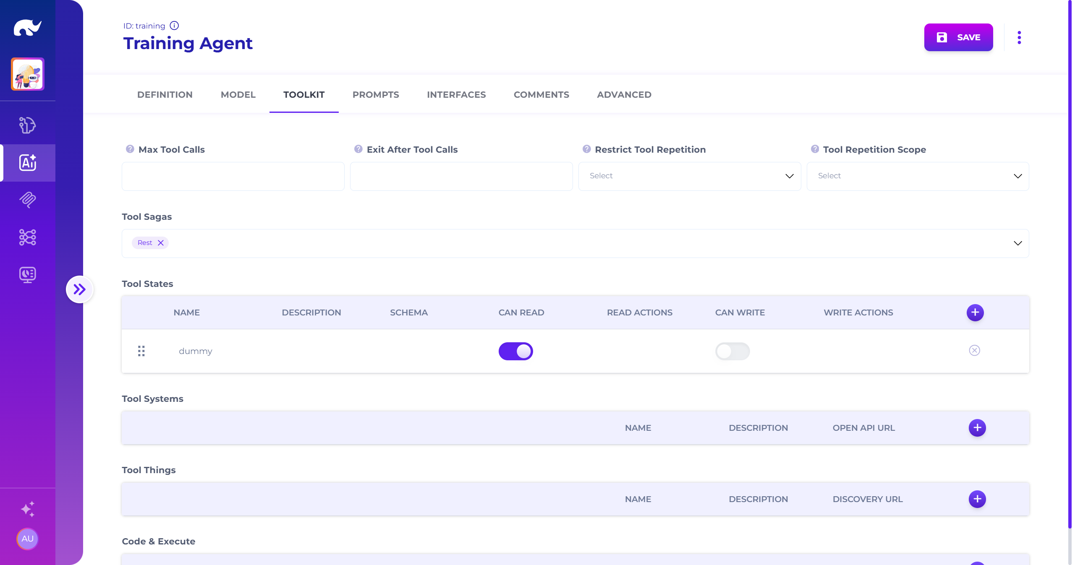Enable Can Write toggle for dummy
Image resolution: width=1075 pixels, height=565 pixels.
tap(732, 351)
